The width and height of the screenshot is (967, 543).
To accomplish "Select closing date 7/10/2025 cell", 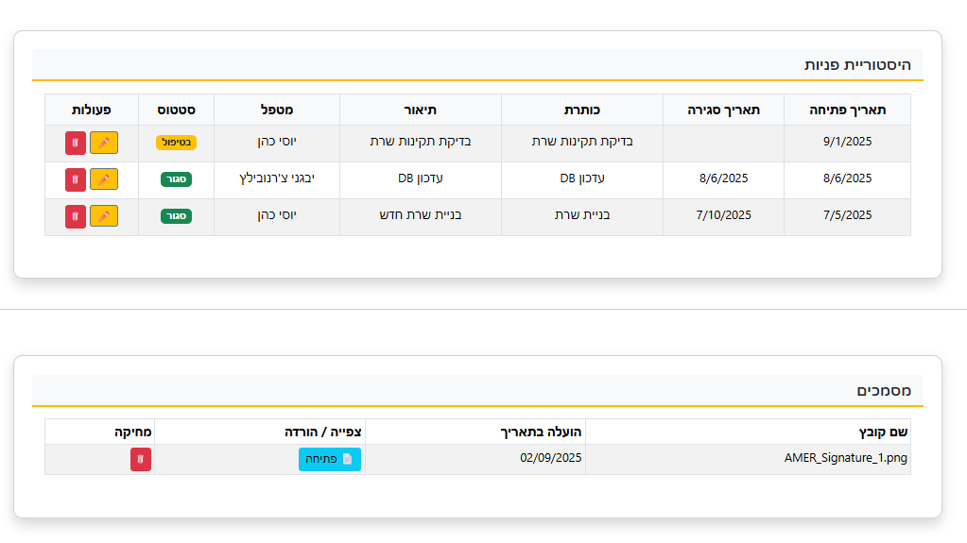I will pyautogui.click(x=723, y=215).
